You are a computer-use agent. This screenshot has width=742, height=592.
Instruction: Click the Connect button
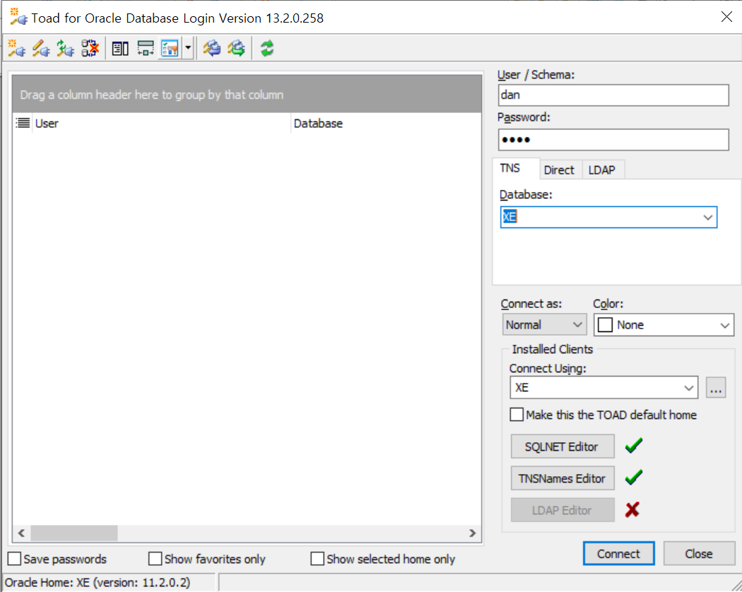coord(618,554)
